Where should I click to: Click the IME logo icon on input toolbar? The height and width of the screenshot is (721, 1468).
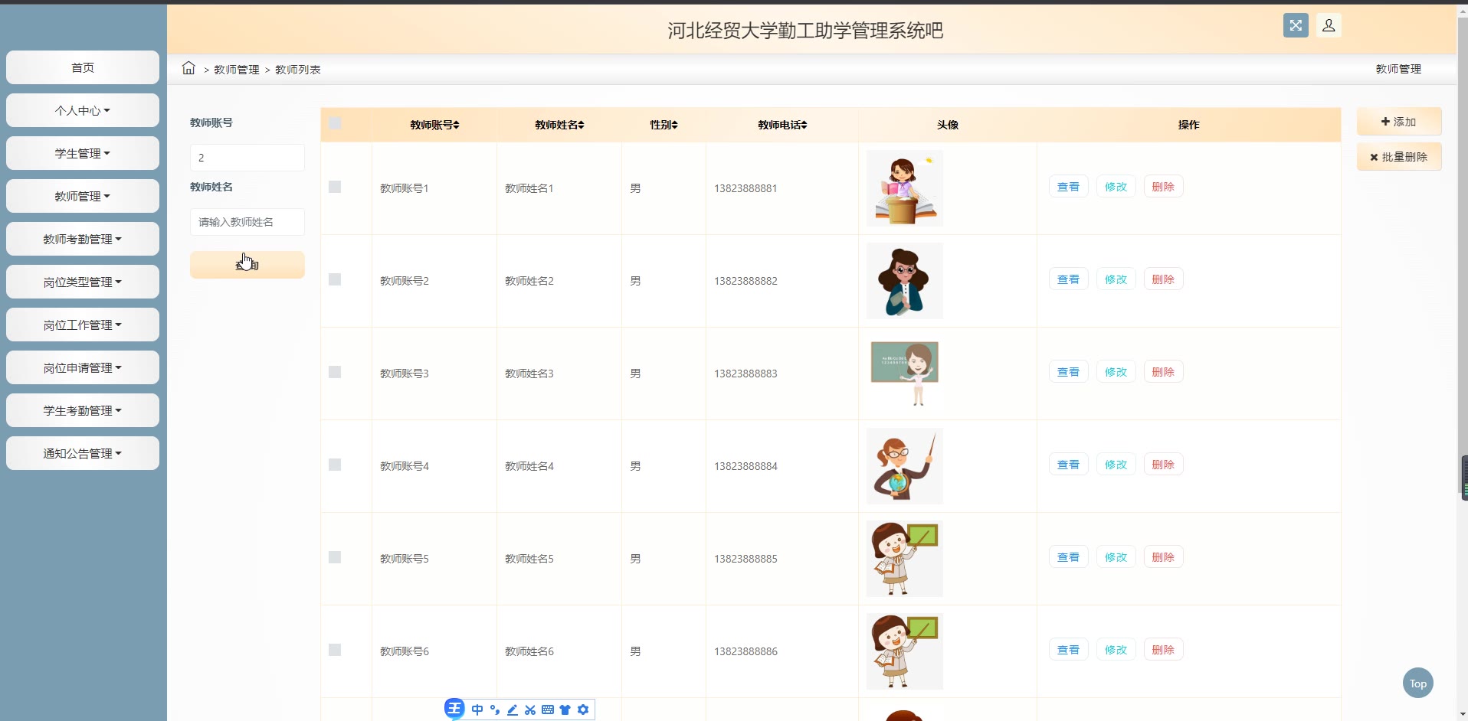point(454,709)
